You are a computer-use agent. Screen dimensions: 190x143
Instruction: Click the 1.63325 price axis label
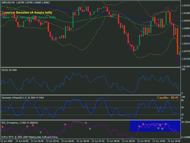[x=186, y=5]
